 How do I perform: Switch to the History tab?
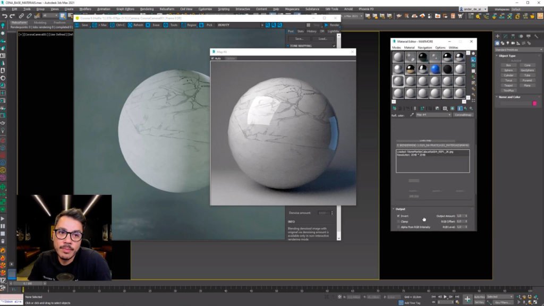(311, 31)
